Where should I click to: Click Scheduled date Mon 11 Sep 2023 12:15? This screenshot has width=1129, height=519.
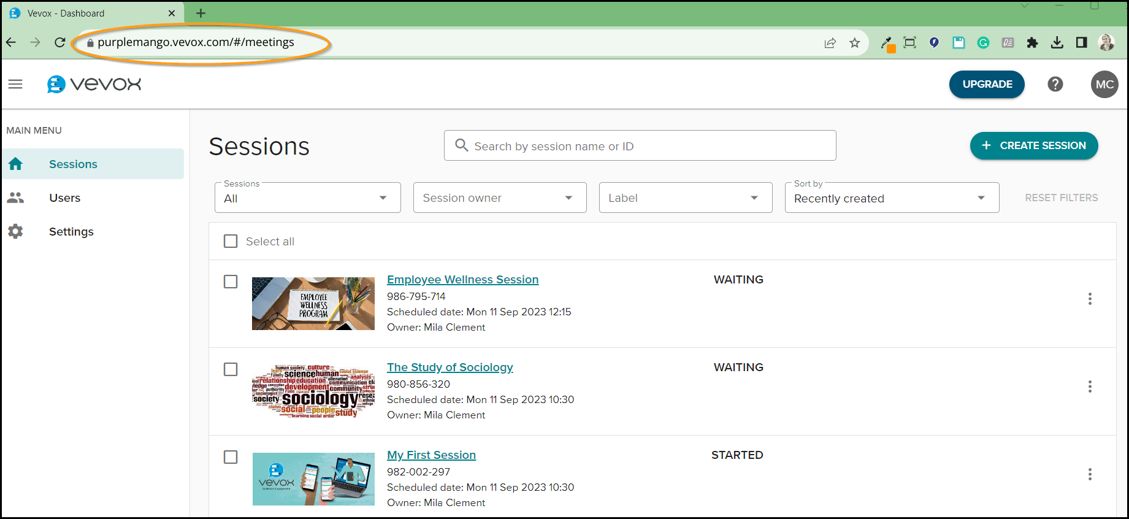point(479,312)
